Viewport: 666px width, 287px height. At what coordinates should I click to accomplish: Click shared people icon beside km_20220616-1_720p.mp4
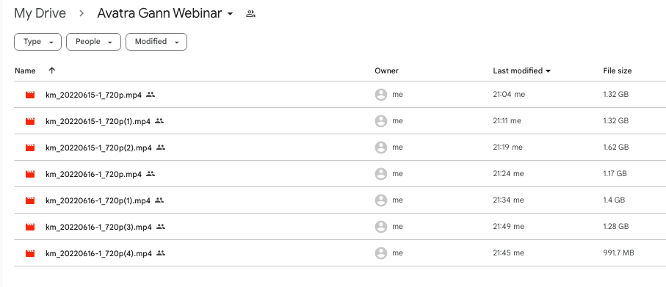pyautogui.click(x=151, y=174)
